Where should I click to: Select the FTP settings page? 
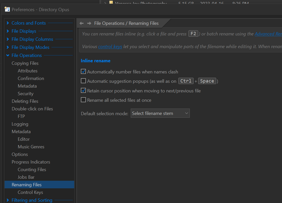coord(21,116)
